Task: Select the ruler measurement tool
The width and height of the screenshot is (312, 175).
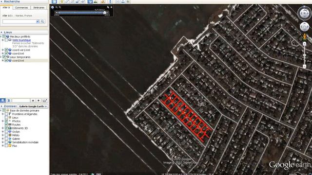Action: (x=111, y=1)
